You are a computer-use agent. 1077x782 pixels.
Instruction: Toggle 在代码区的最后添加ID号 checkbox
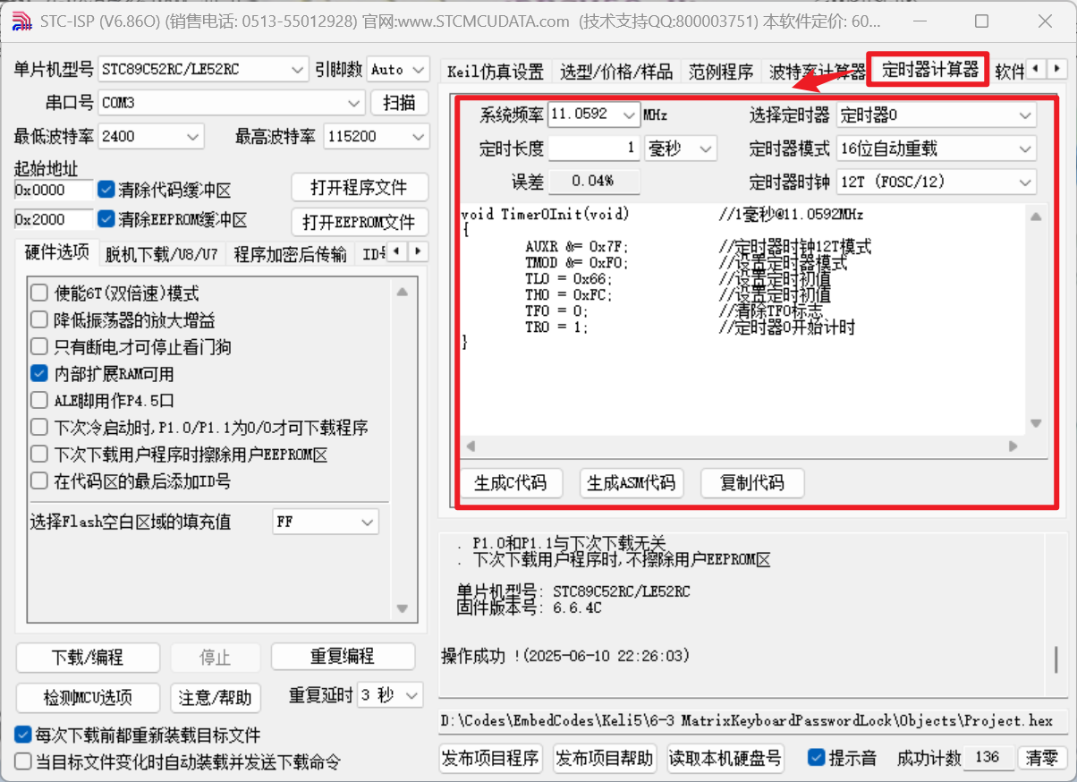click(39, 481)
